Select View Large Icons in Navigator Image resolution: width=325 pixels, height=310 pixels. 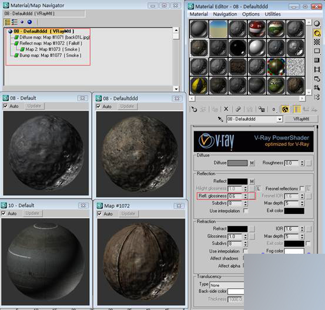pos(29,22)
